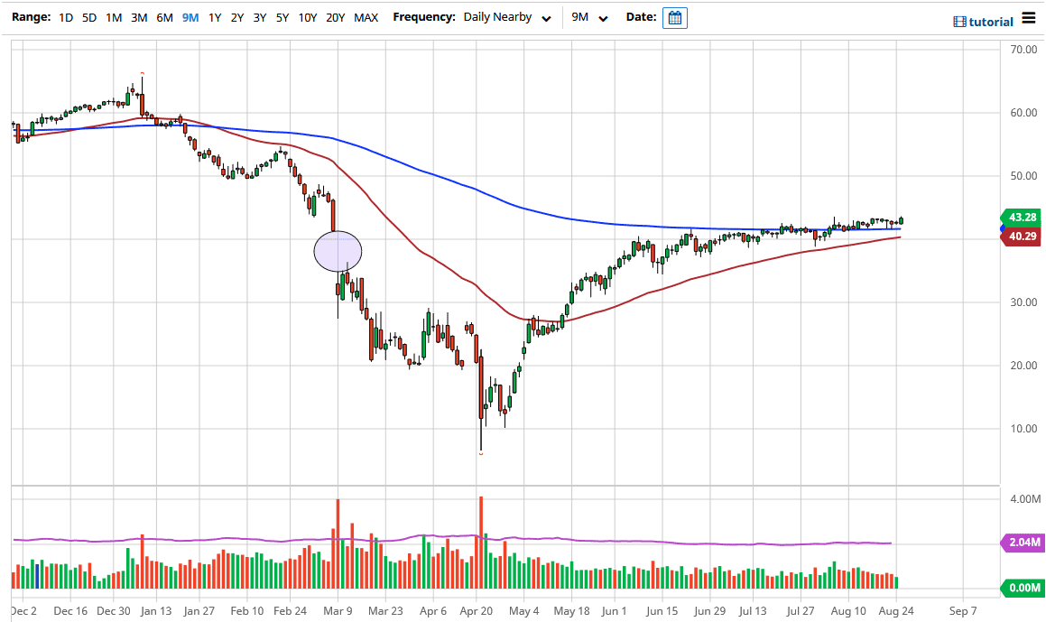Select the 6M range
The image size is (1046, 622).
click(163, 17)
